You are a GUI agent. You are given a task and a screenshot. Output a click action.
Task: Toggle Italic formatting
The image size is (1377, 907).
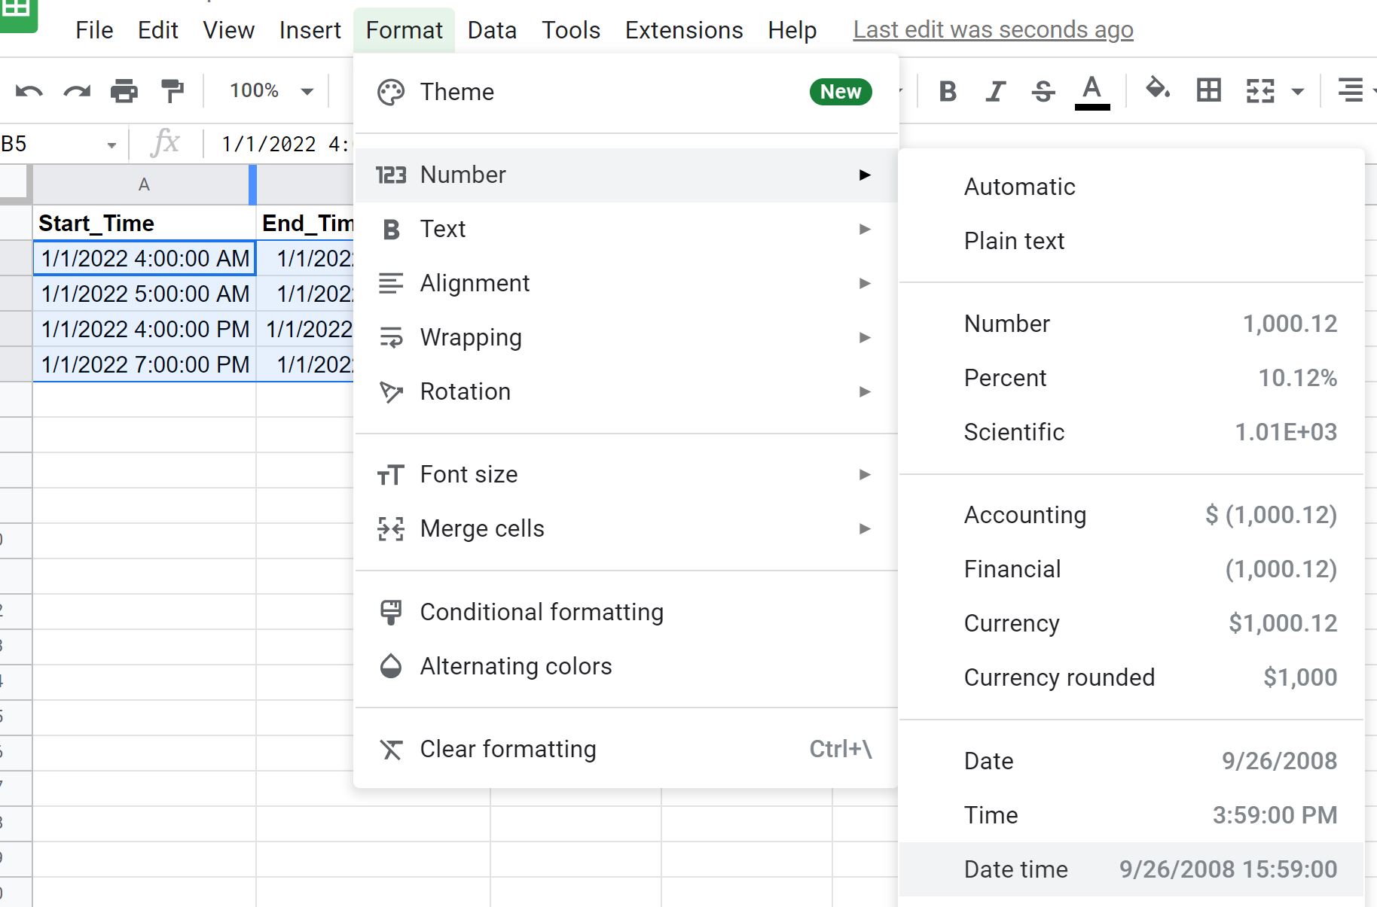(x=995, y=91)
